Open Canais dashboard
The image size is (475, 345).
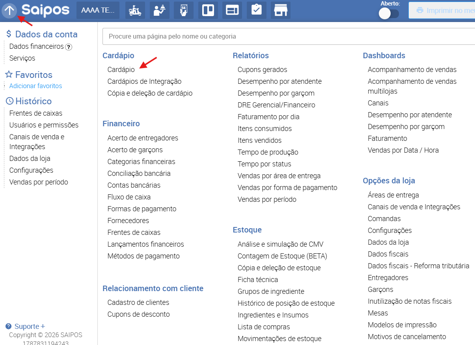pos(378,103)
